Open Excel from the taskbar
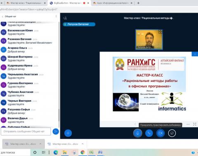The height and width of the screenshot is (156, 198). coord(92,152)
